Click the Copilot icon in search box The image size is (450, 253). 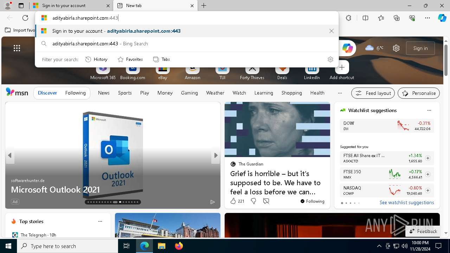348,48
